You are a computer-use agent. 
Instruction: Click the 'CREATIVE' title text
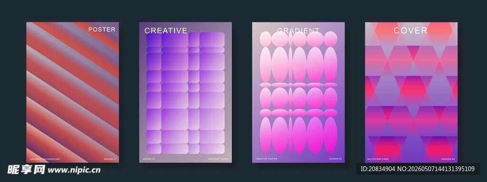(166, 30)
